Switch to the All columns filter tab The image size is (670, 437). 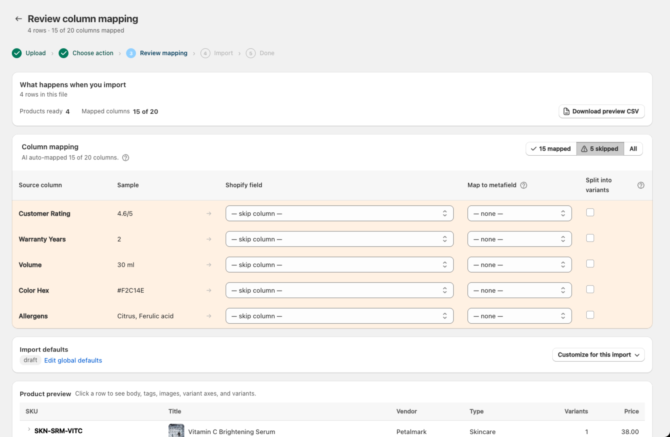(633, 149)
